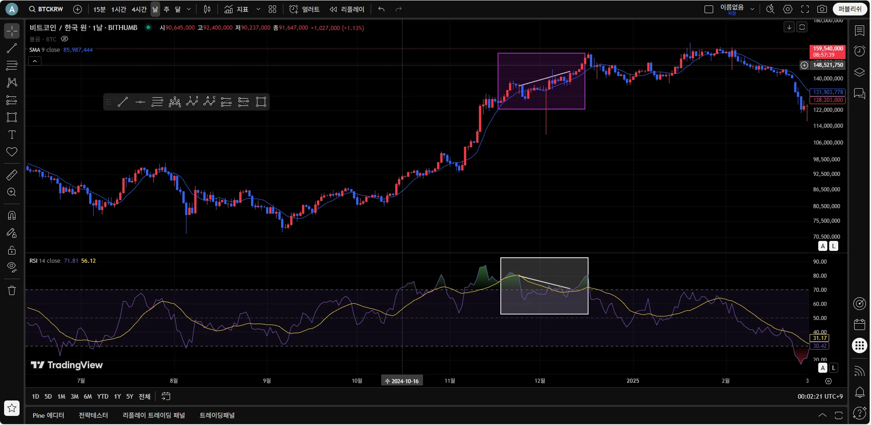The height and width of the screenshot is (425, 871).
Task: Open the 지표 indicators menu
Action: (x=237, y=9)
